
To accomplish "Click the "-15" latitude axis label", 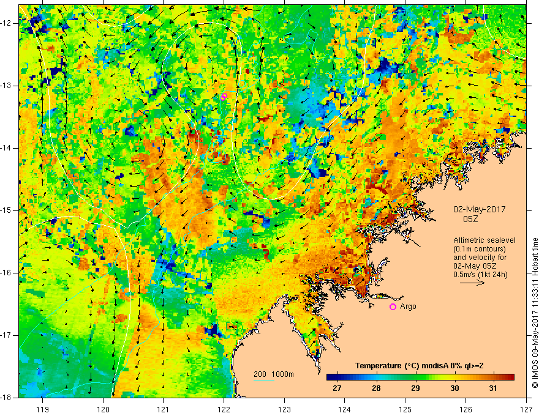I will point(7,210).
